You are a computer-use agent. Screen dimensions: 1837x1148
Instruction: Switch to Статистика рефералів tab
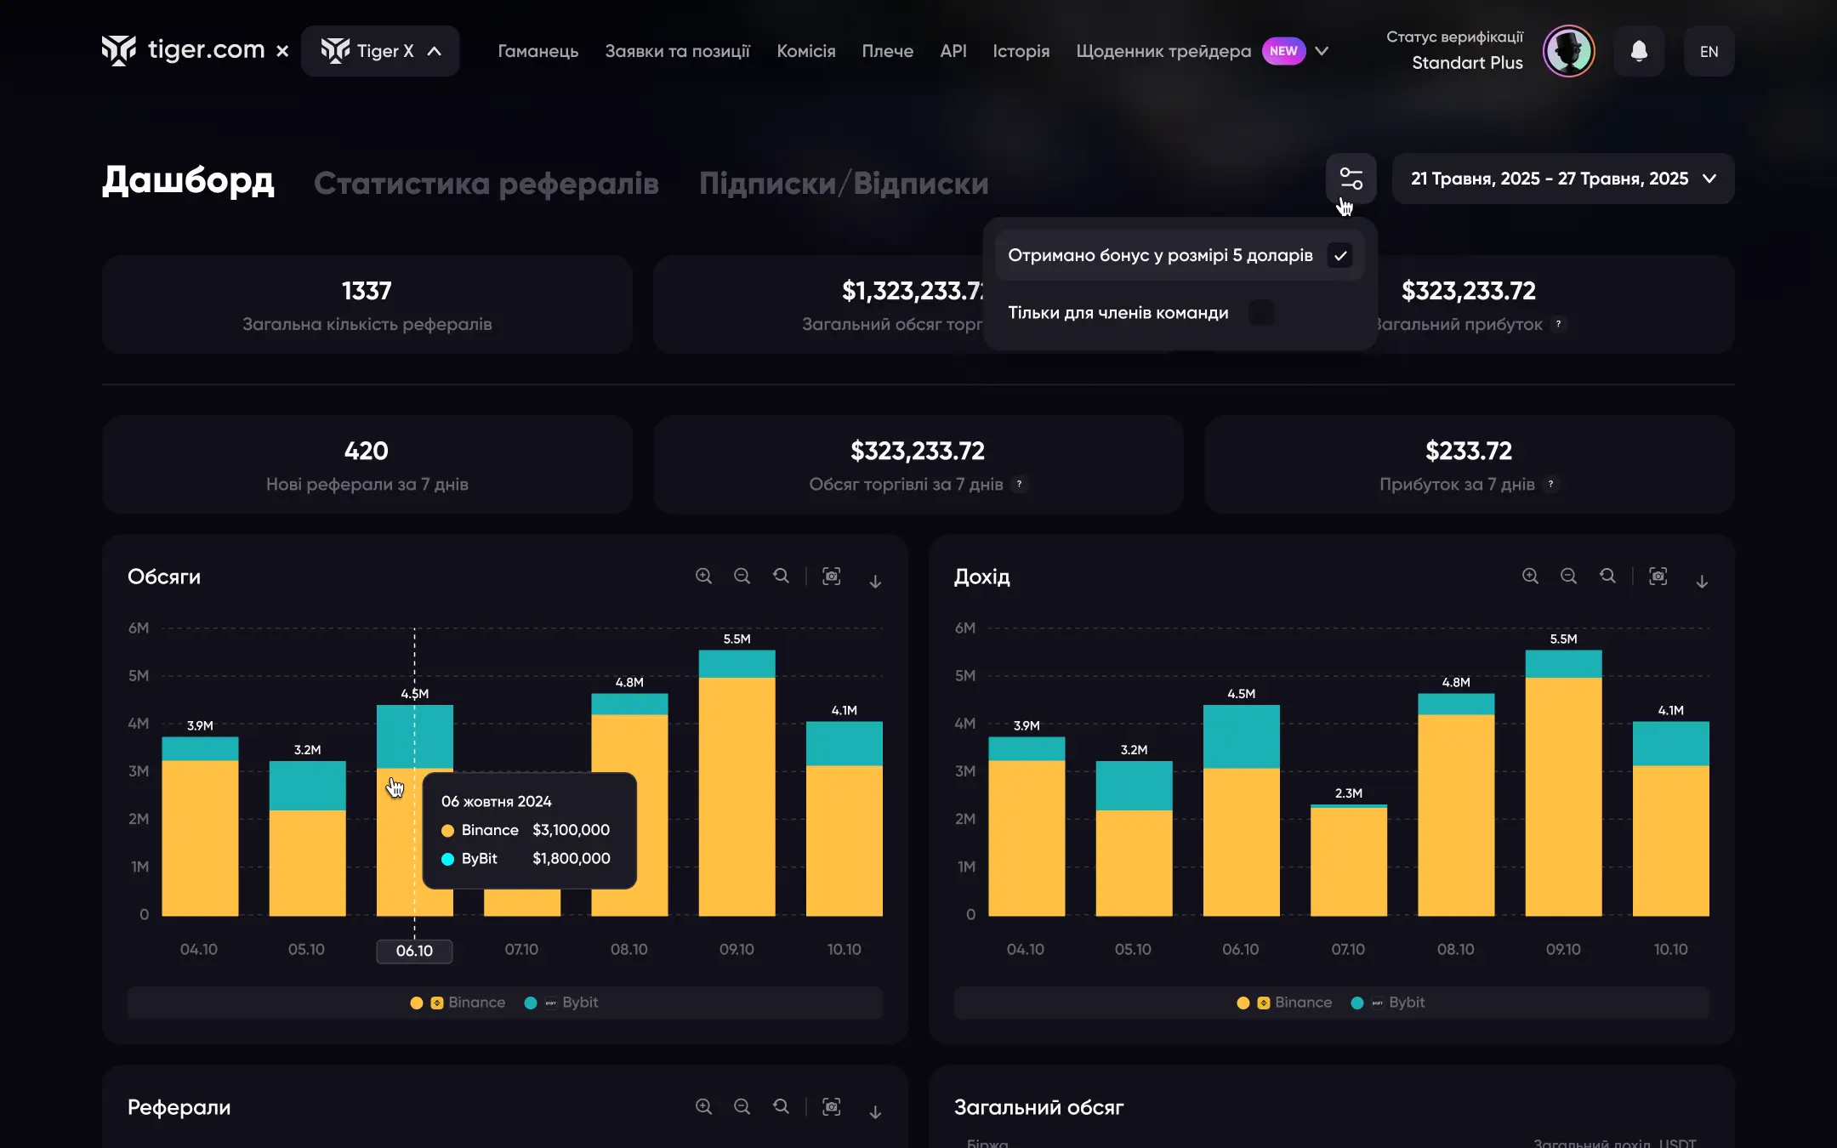(x=486, y=184)
